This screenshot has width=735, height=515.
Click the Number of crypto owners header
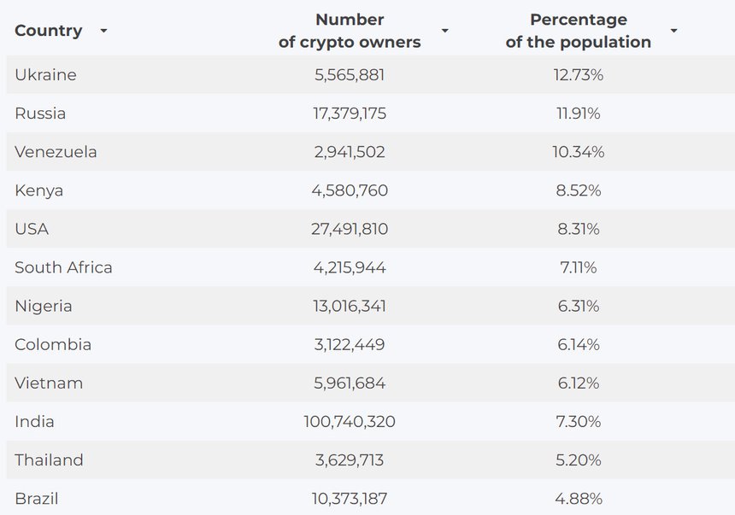point(350,31)
